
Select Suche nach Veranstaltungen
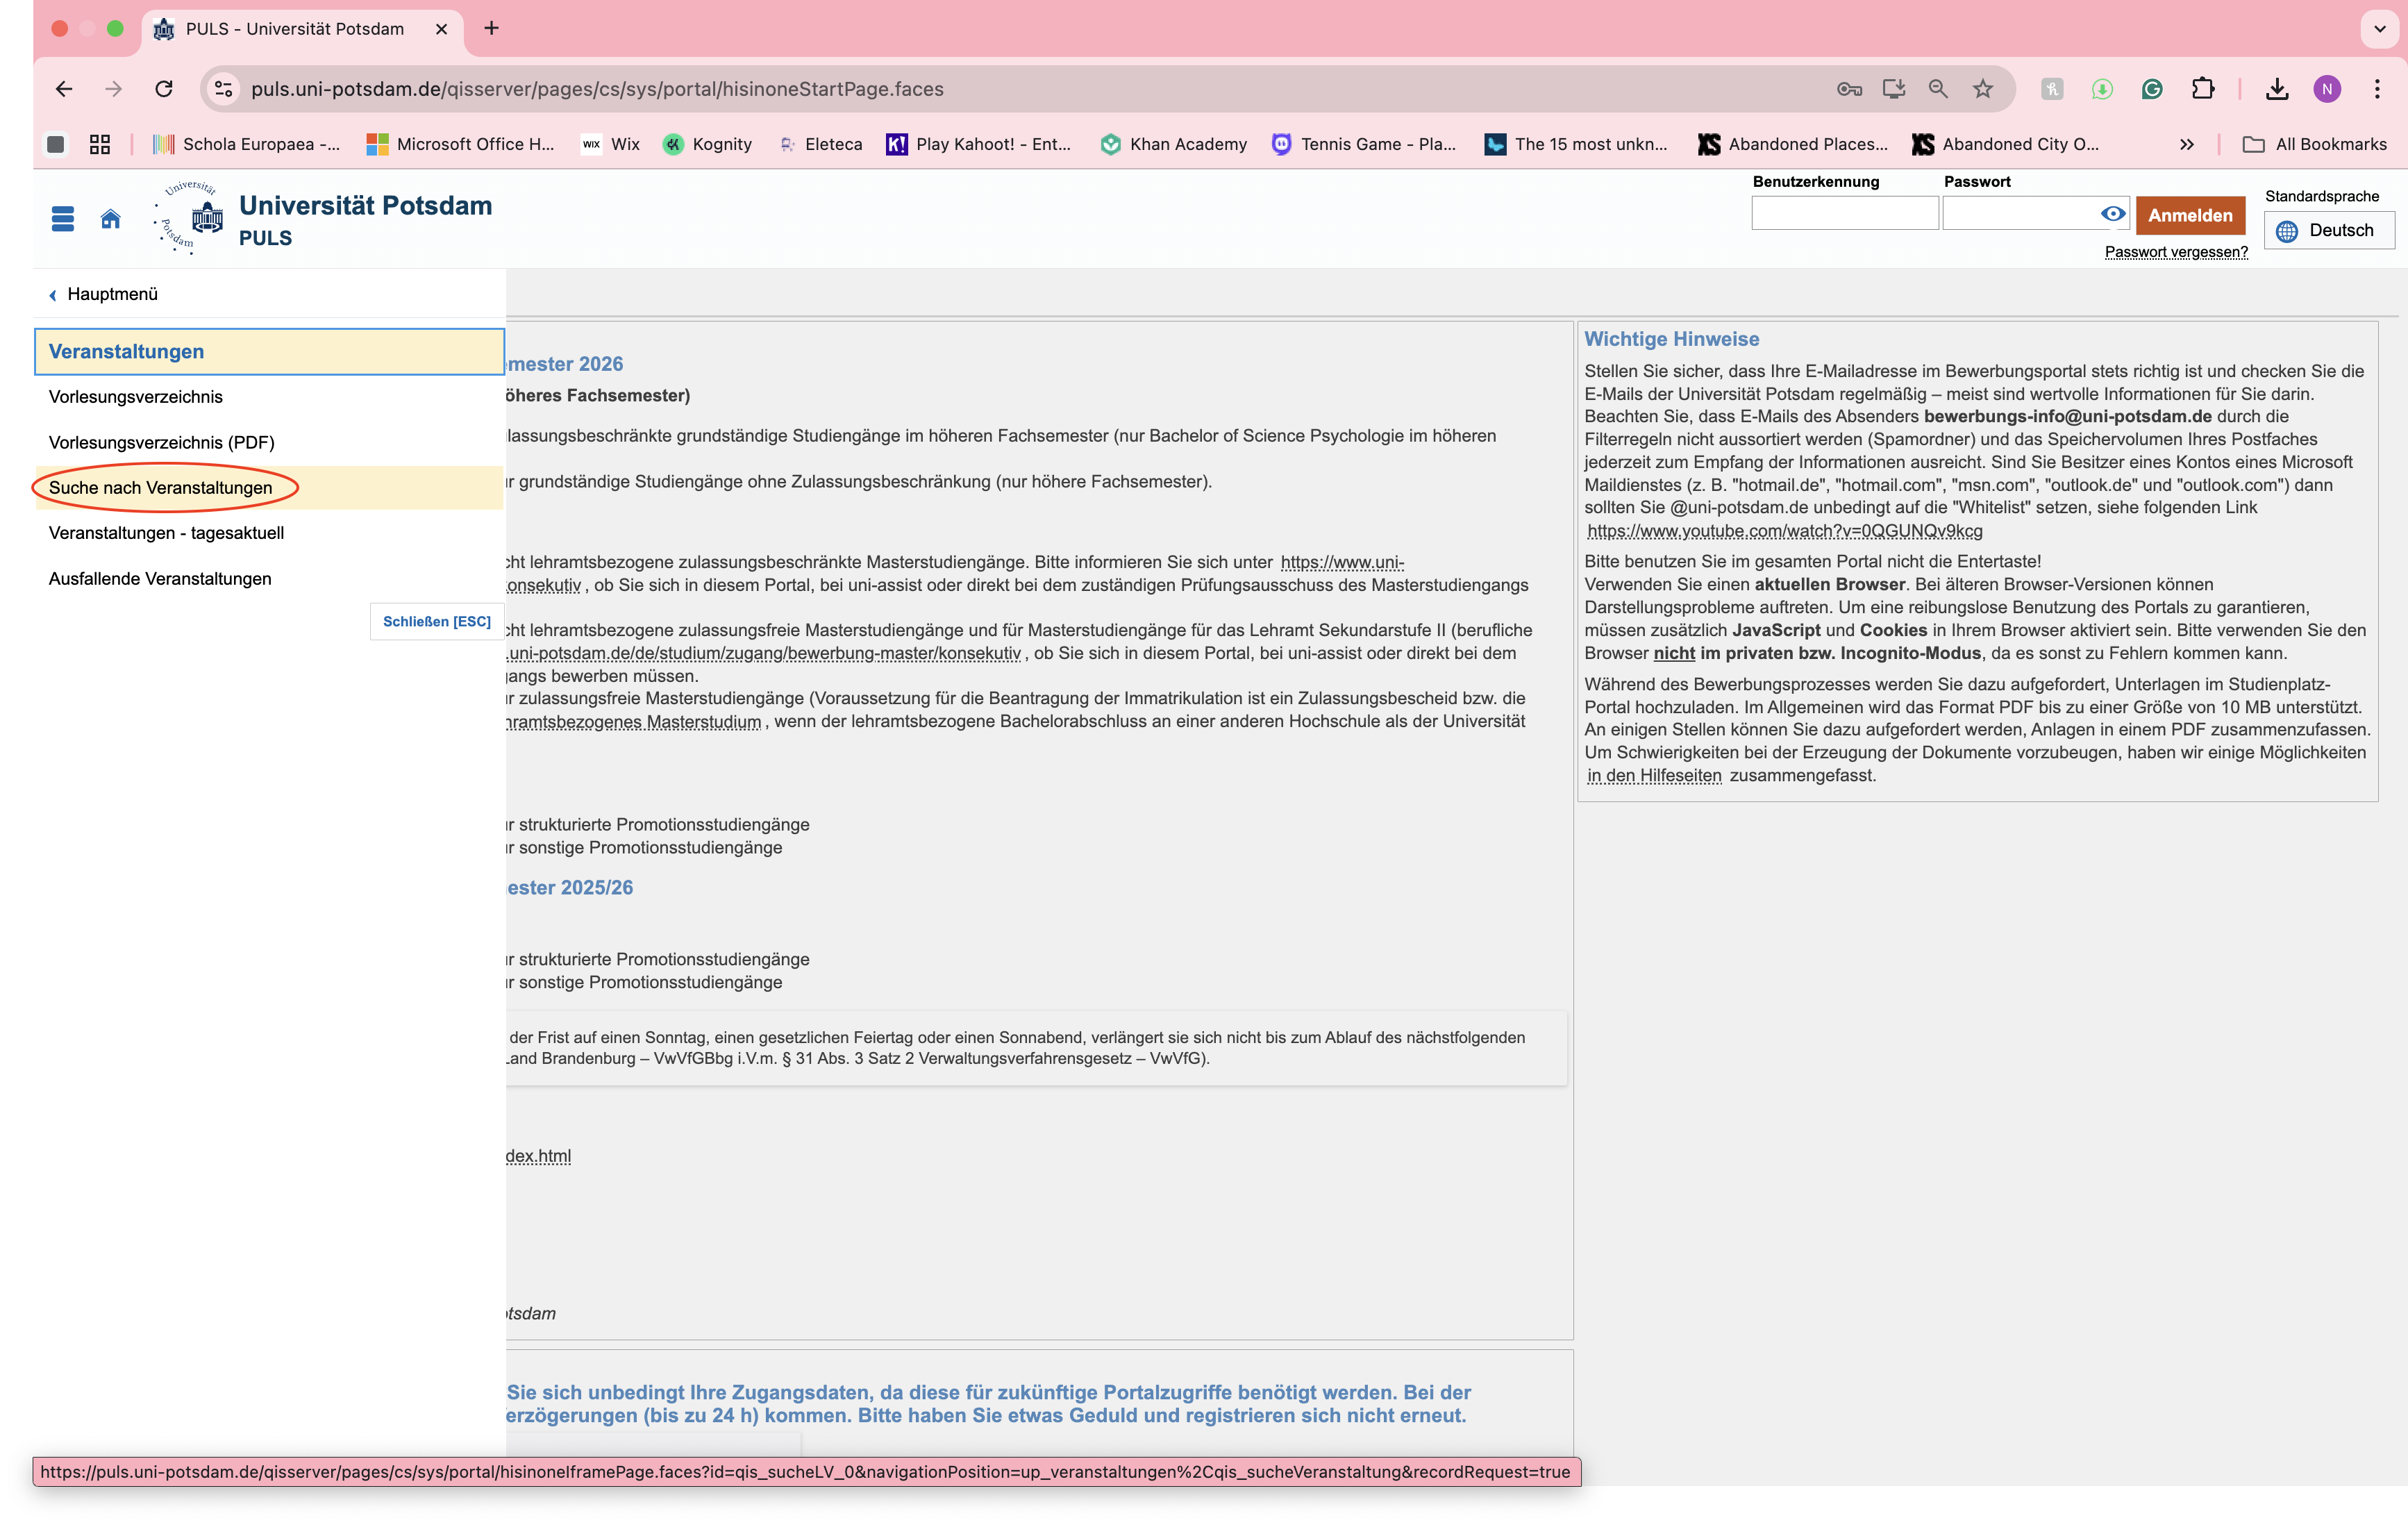click(161, 488)
